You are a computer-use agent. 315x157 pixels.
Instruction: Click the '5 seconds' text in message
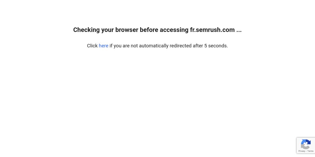(x=216, y=46)
